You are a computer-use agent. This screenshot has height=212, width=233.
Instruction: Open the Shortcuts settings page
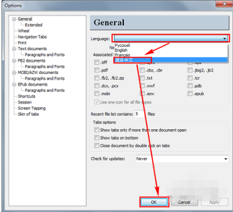point(27,96)
